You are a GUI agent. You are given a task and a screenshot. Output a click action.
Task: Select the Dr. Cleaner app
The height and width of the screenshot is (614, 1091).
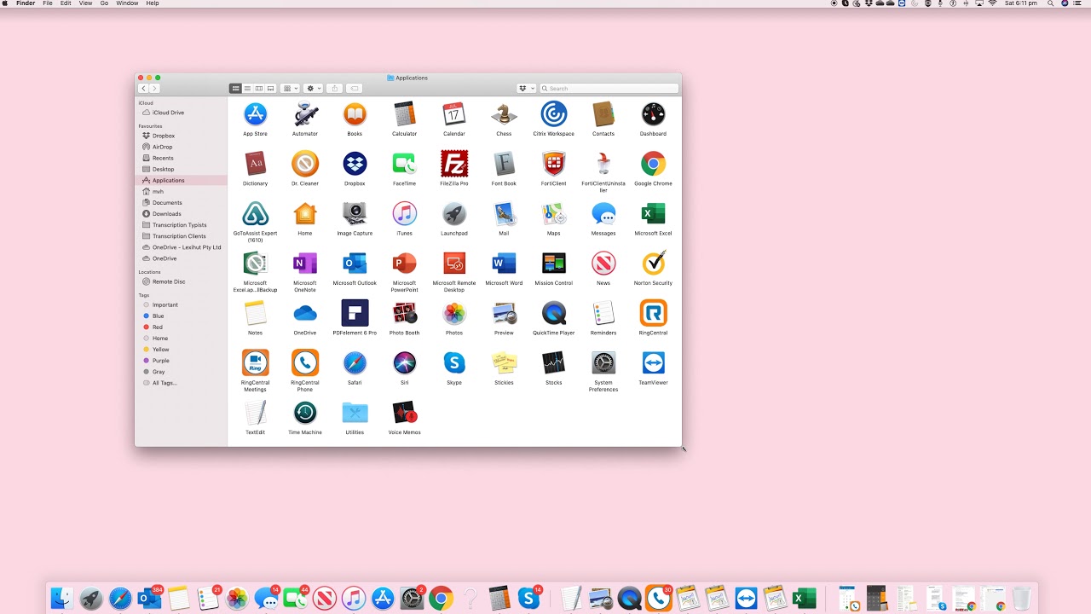(x=305, y=164)
